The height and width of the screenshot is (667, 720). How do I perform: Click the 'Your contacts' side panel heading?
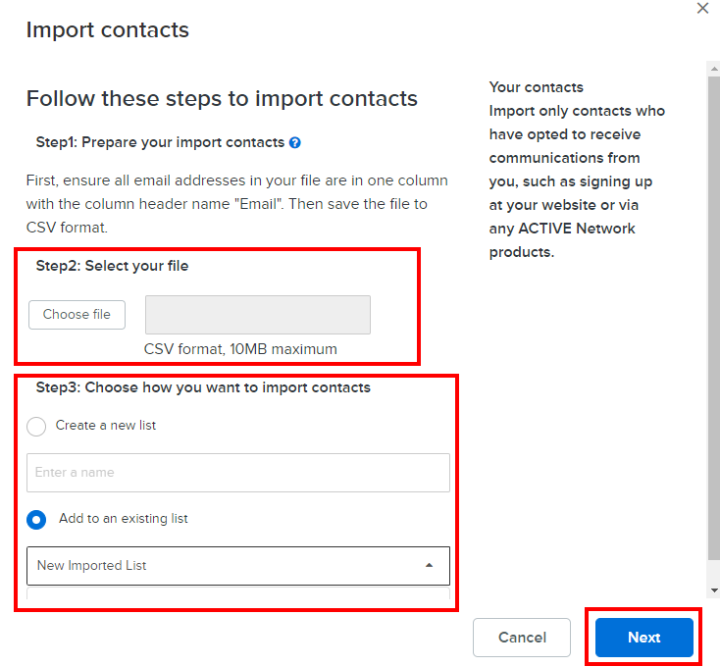coord(536,87)
